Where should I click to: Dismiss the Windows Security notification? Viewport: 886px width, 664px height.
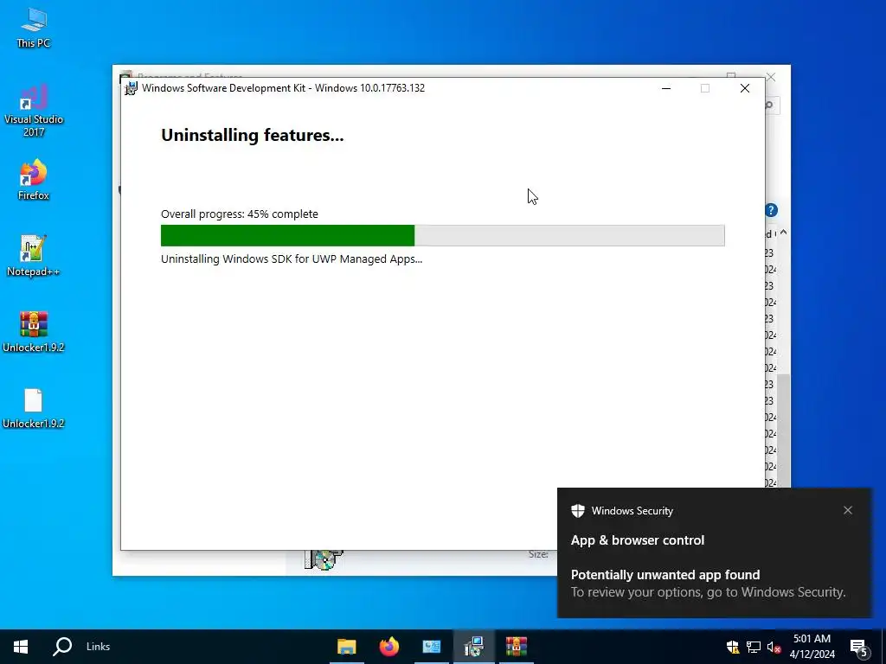pyautogui.click(x=848, y=510)
